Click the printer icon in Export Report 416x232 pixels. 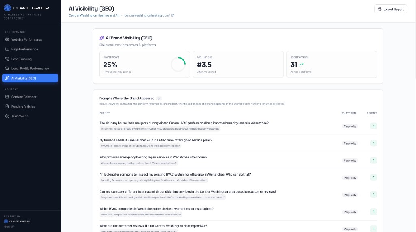point(380,9)
